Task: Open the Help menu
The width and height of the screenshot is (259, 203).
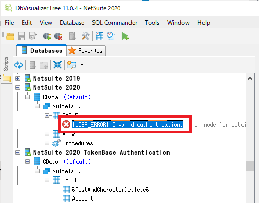Action: [x=203, y=23]
